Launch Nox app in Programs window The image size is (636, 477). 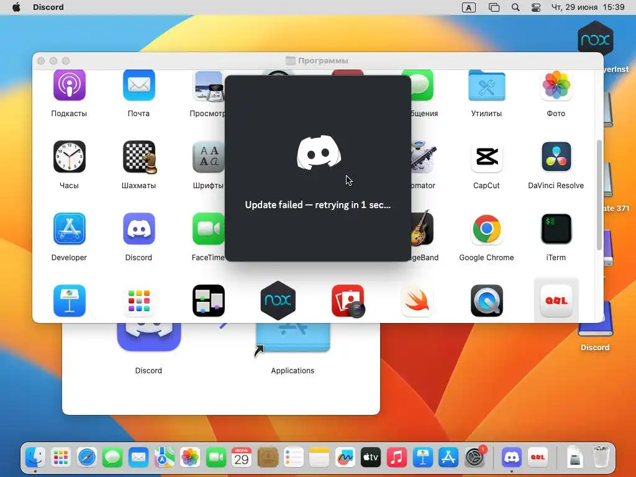(x=278, y=301)
